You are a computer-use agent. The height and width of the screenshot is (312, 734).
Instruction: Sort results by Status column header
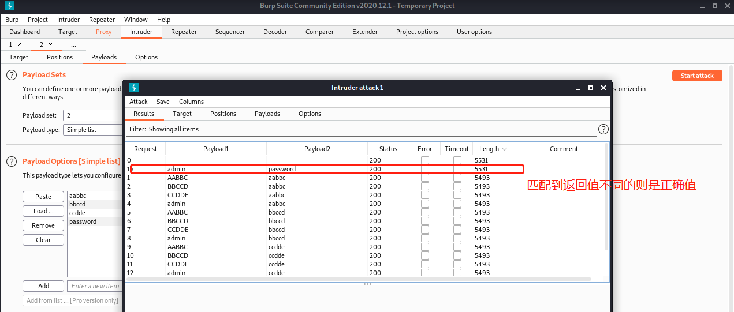click(x=388, y=149)
